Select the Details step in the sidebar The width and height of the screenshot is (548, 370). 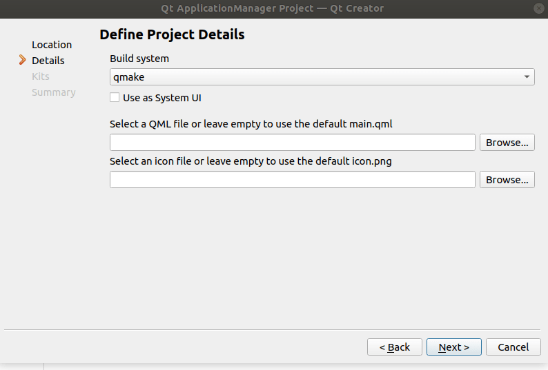tap(48, 61)
